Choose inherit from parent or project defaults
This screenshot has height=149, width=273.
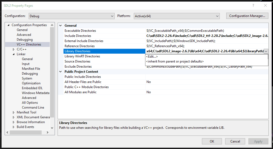[175, 61]
